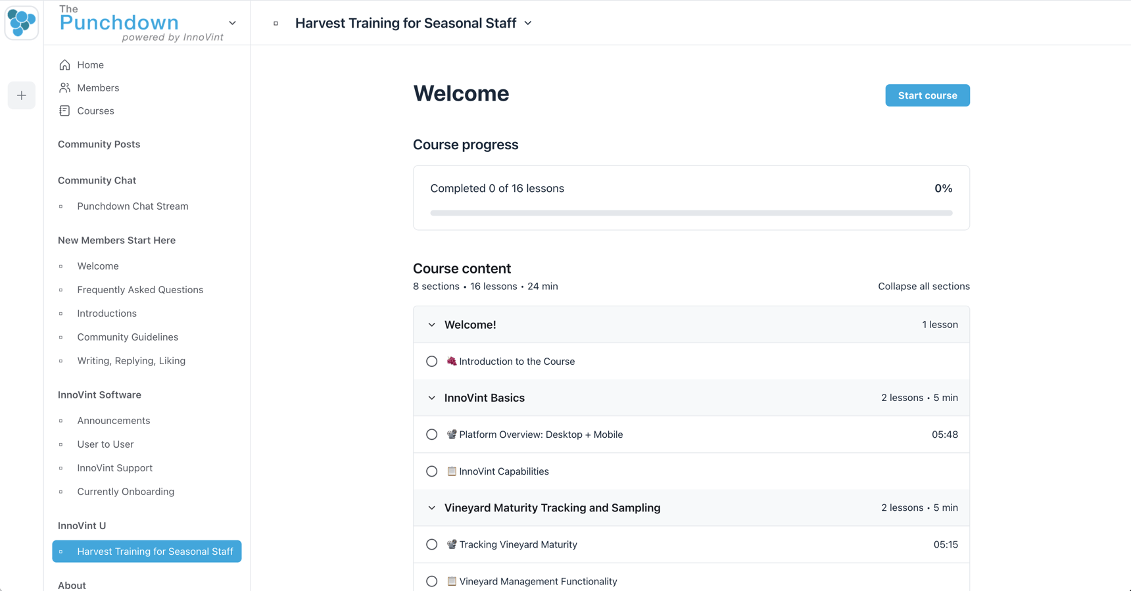The height and width of the screenshot is (591, 1131).
Task: Mark Tracking Vineyard Maturity lesson complete
Action: pyautogui.click(x=432, y=544)
